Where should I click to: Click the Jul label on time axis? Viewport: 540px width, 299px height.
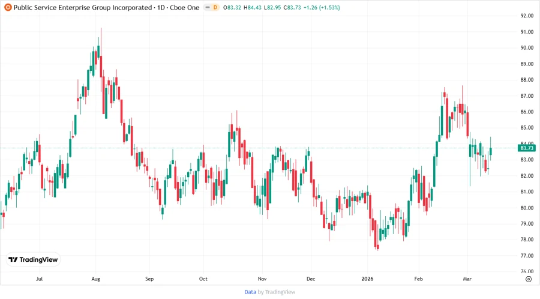(39, 279)
